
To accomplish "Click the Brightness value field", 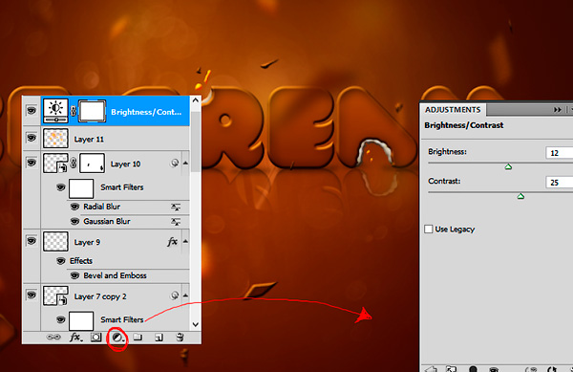I will coord(559,153).
